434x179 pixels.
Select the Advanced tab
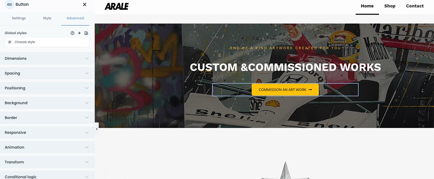click(x=75, y=18)
